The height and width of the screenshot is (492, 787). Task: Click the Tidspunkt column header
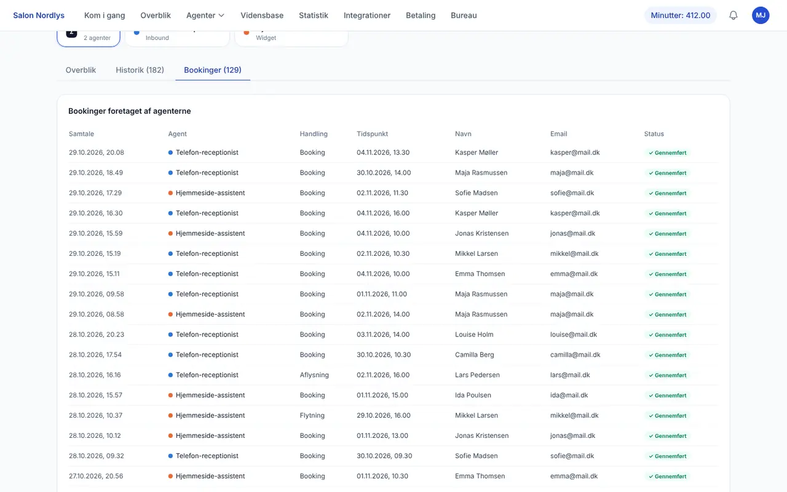coord(373,133)
